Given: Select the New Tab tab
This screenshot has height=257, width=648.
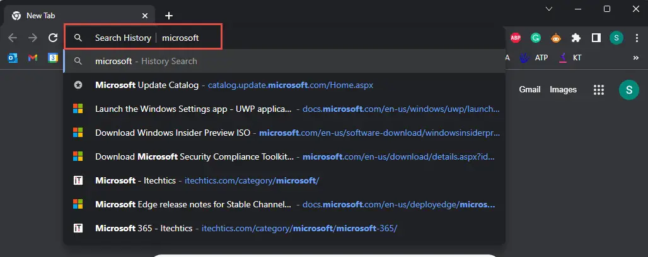Looking at the screenshot, I should pyautogui.click(x=79, y=16).
